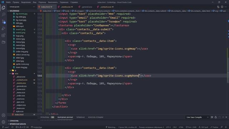
Task: Click the CRLF line ending status item
Action: [x=175, y=127]
